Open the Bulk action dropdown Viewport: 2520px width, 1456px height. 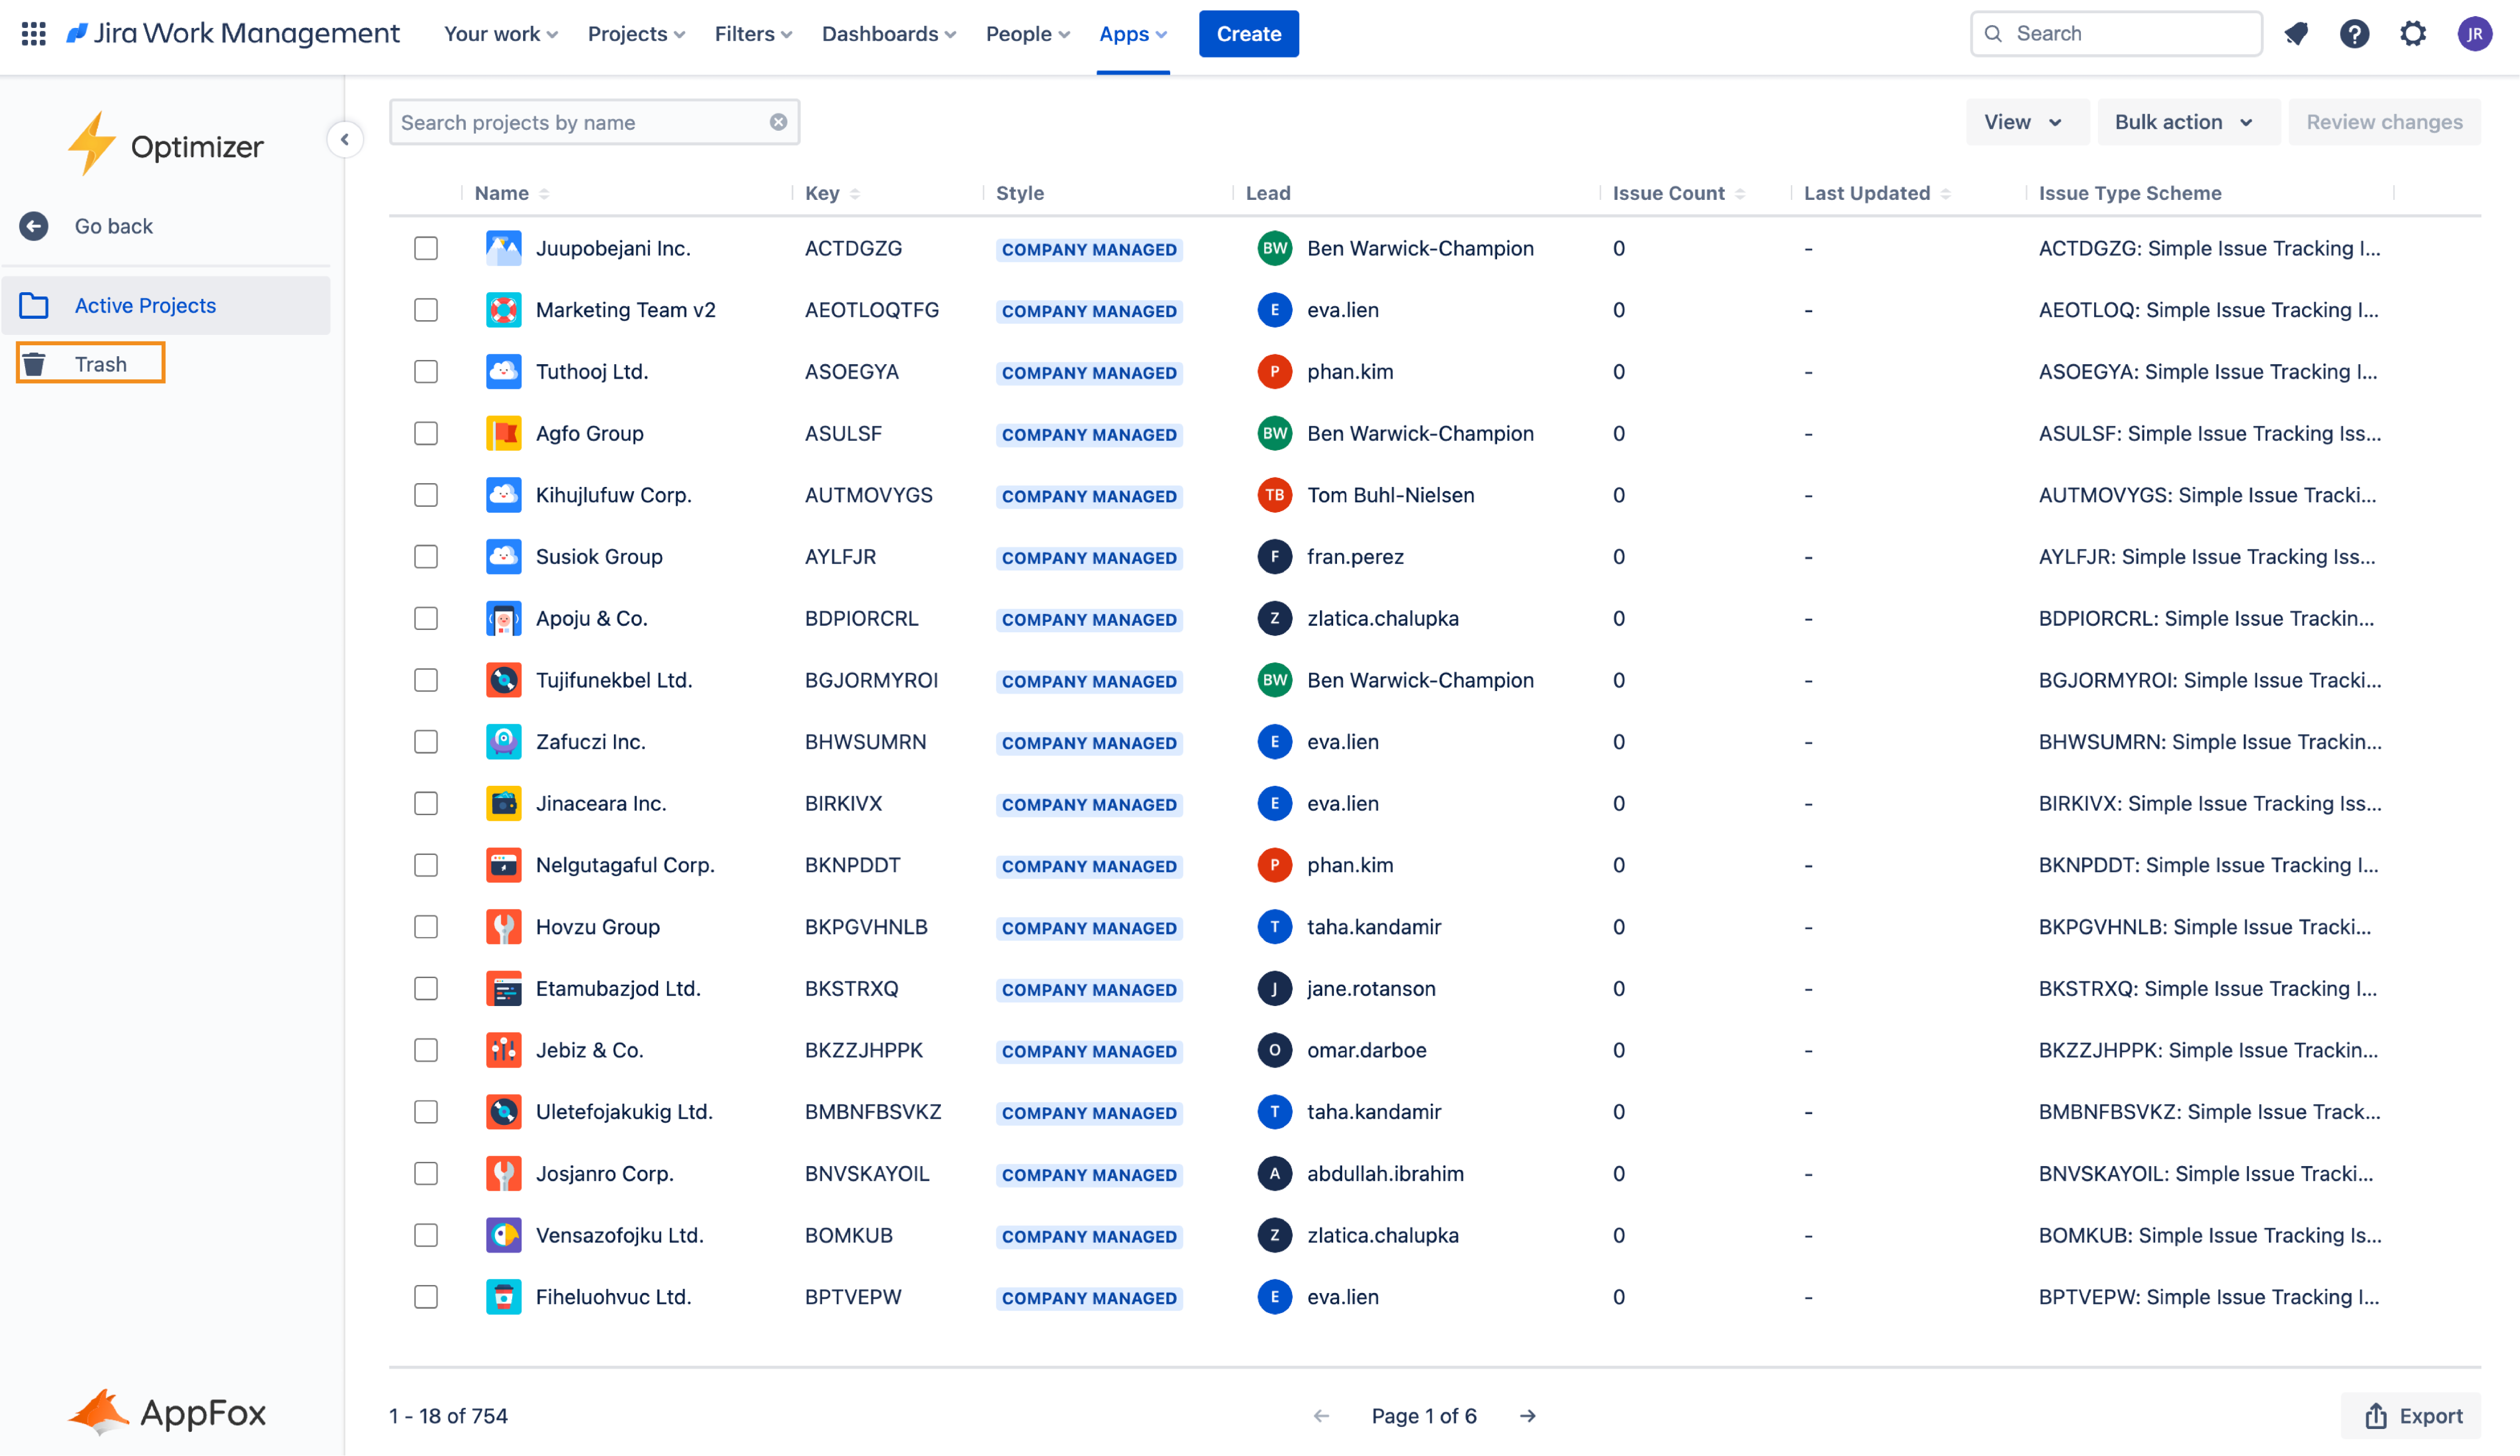pyautogui.click(x=2184, y=122)
